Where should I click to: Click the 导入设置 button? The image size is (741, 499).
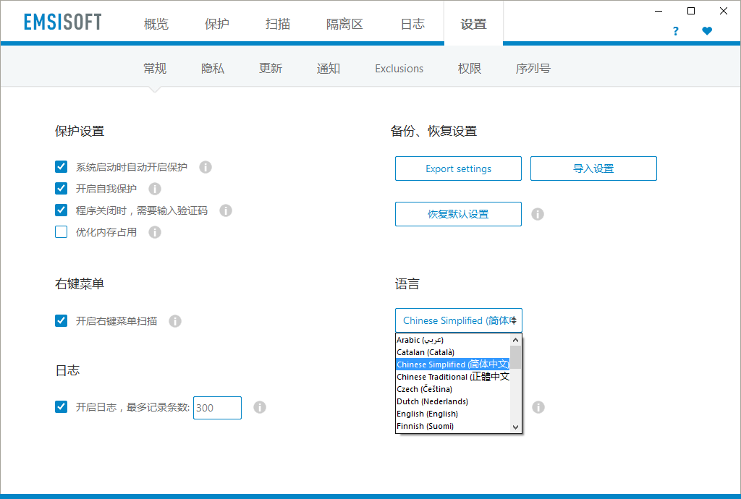(593, 169)
